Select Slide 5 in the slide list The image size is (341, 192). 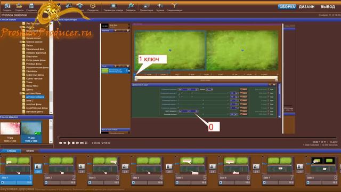tap(191, 171)
